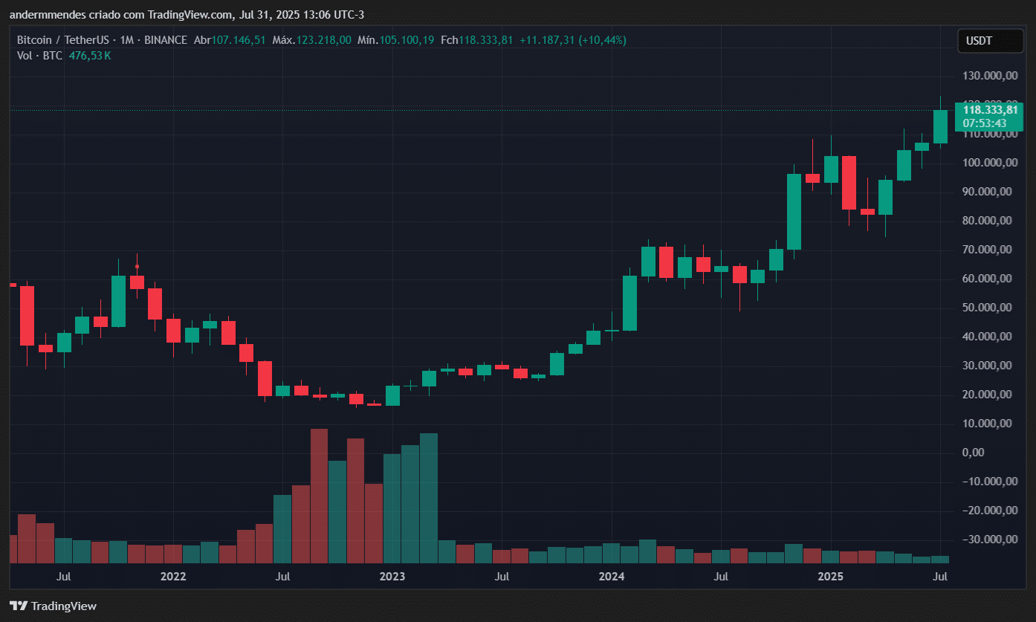
Task: Click the 2024 time axis label
Action: [612, 576]
